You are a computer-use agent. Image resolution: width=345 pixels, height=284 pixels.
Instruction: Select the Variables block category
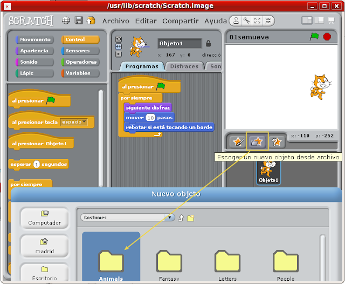click(x=80, y=73)
